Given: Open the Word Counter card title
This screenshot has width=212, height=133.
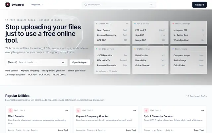Looking at the screenshot, I should click(x=16, y=116).
